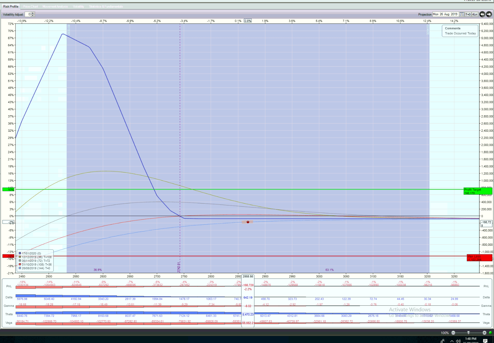Zoom in with the plus button
The width and height of the screenshot is (494, 343).
(x=484, y=333)
